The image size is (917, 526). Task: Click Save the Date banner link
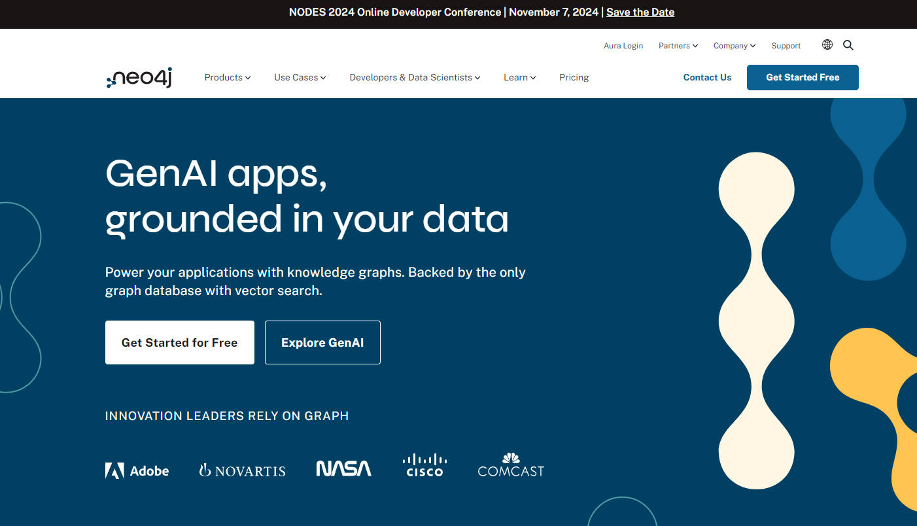coord(640,12)
